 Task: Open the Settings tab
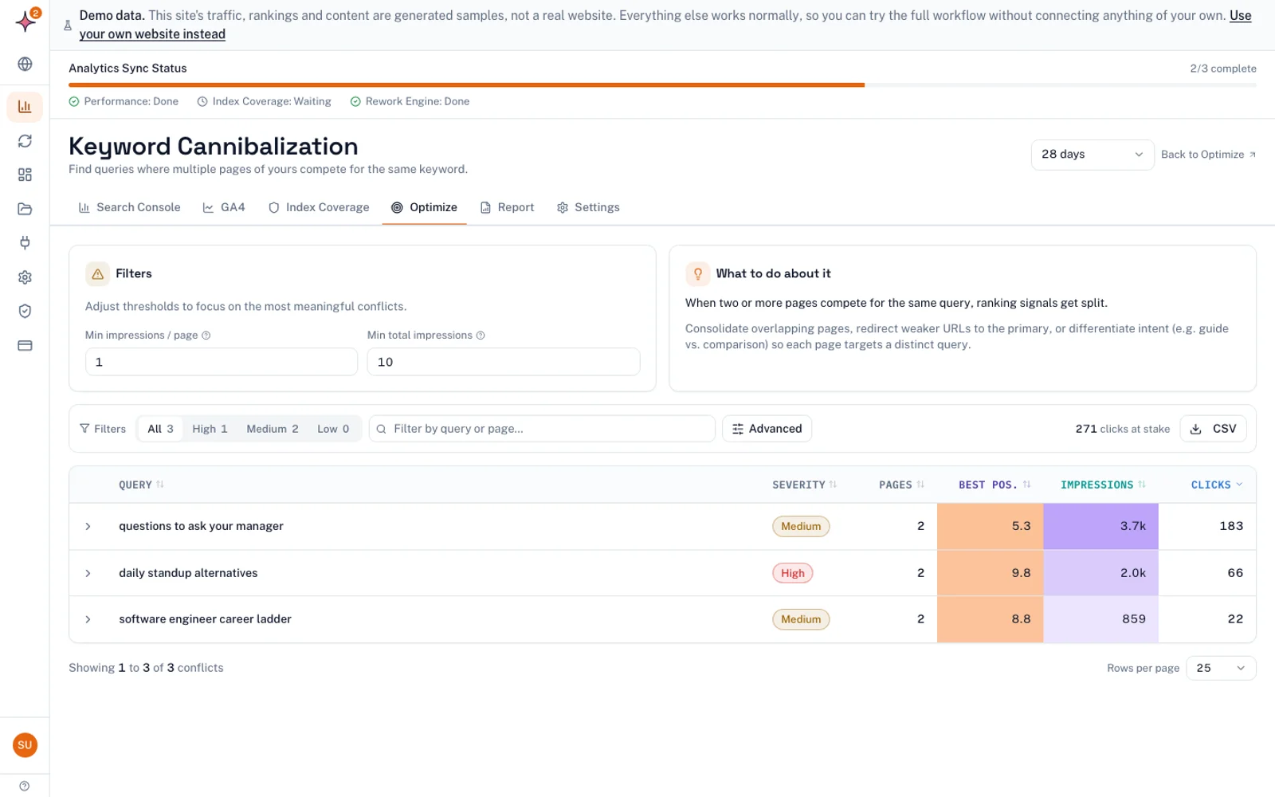(588, 207)
